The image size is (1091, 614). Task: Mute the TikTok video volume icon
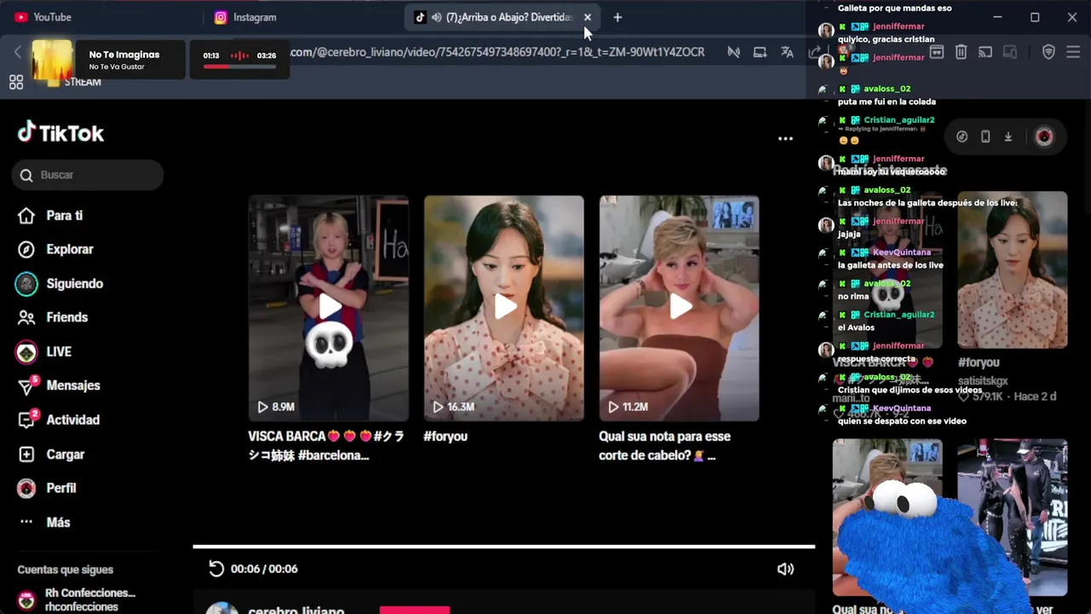pyautogui.click(x=785, y=569)
